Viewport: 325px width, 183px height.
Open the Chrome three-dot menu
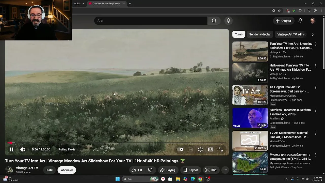[321, 11]
